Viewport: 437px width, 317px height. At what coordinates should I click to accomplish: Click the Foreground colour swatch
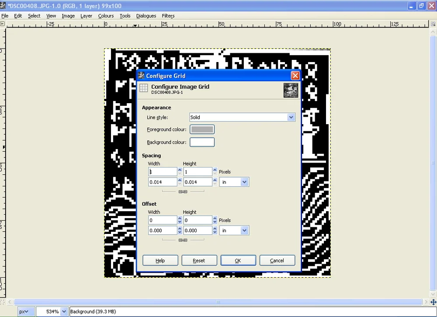(202, 129)
